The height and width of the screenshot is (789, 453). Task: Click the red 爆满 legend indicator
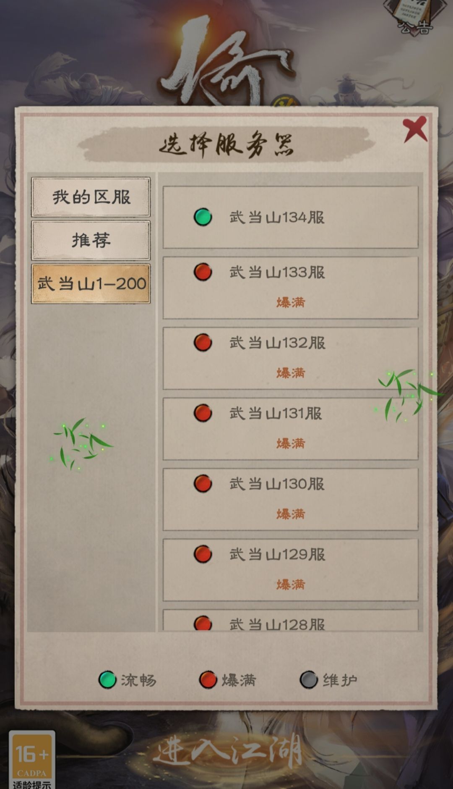pos(208,680)
